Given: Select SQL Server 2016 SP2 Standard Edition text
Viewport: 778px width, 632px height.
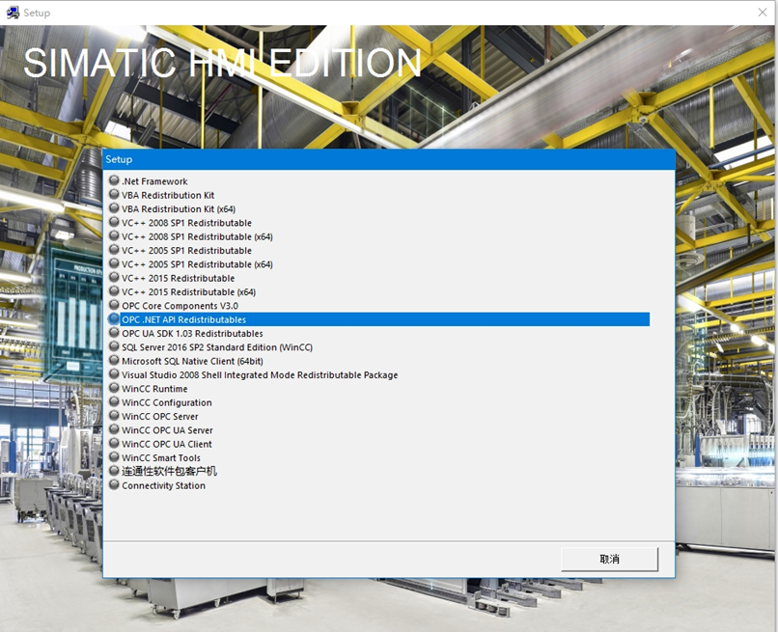Looking at the screenshot, I should 217,347.
